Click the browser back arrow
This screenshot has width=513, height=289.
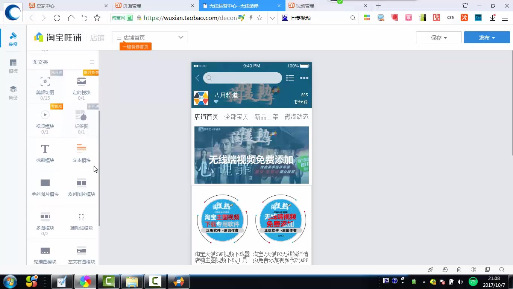coord(32,18)
